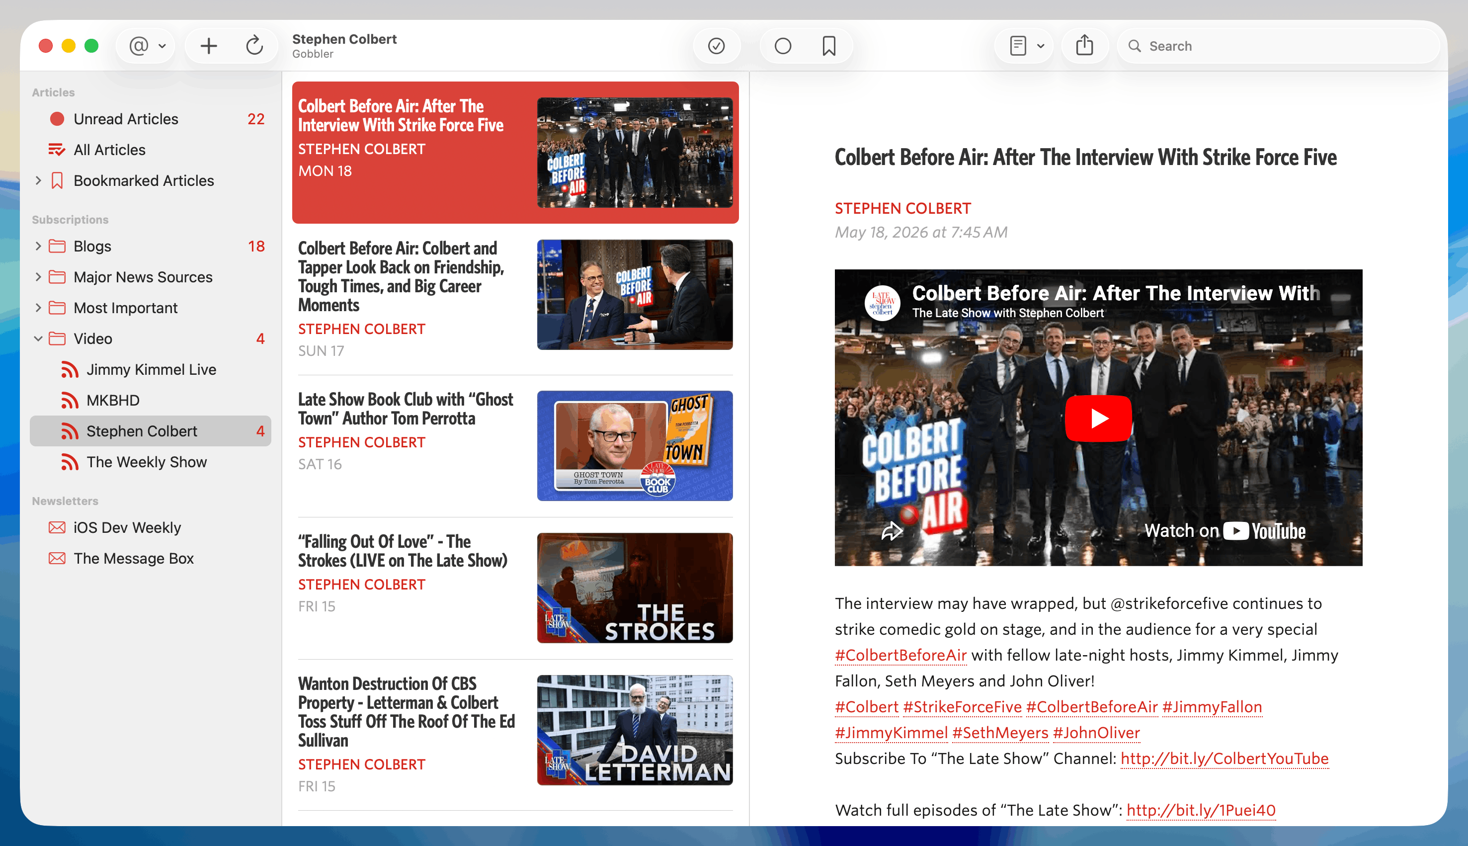Bookmark the current article in toolbar
Viewport: 1468px width, 846px height.
pyautogui.click(x=829, y=46)
